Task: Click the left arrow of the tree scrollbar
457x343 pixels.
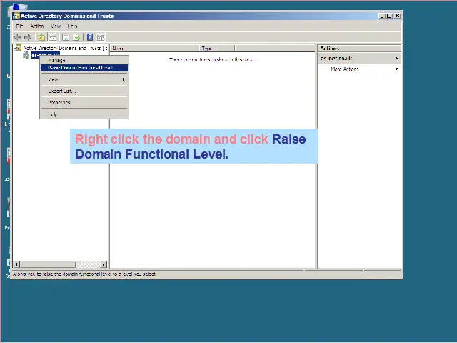Action: click(16, 264)
